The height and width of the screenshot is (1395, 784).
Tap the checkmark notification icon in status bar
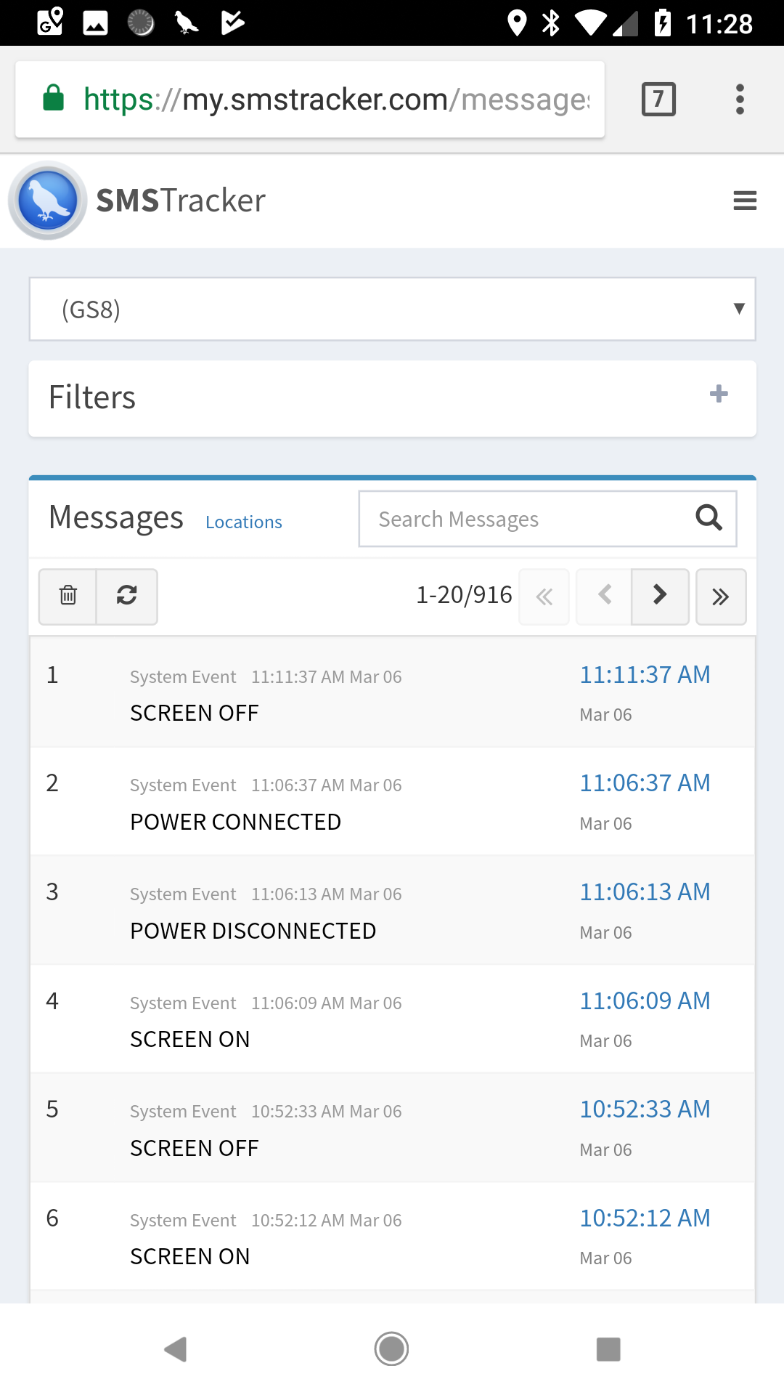coord(232,23)
